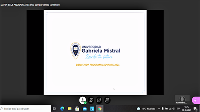Viewport: 200px width, 112px height.
Task: Launch Microsoft Edge from the taskbar
Action: click(x=62, y=109)
